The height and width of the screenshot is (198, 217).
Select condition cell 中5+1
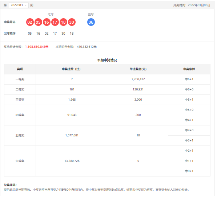189,100
